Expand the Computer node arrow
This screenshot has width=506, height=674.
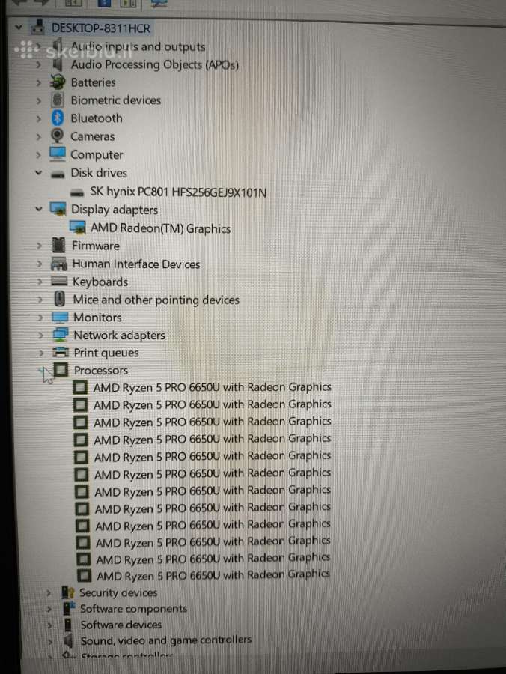[39, 155]
